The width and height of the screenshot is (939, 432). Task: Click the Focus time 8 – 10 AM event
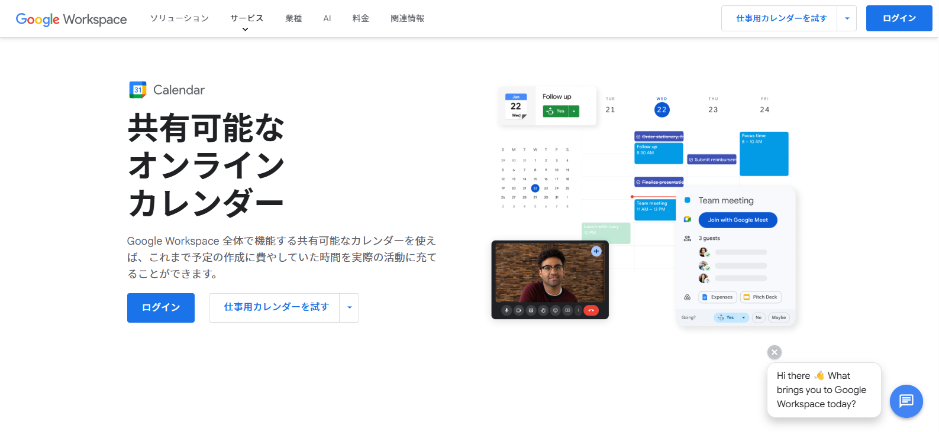pos(764,154)
